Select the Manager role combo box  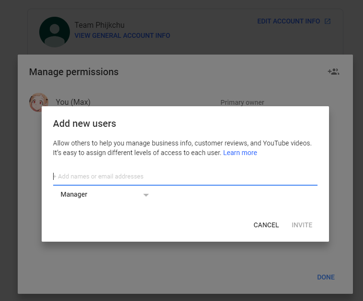click(105, 195)
